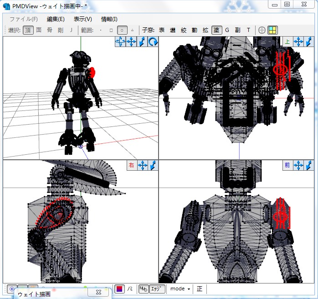Click the red-blue gradient color swatch
The width and height of the screenshot is (318, 299).
[x=119, y=289]
